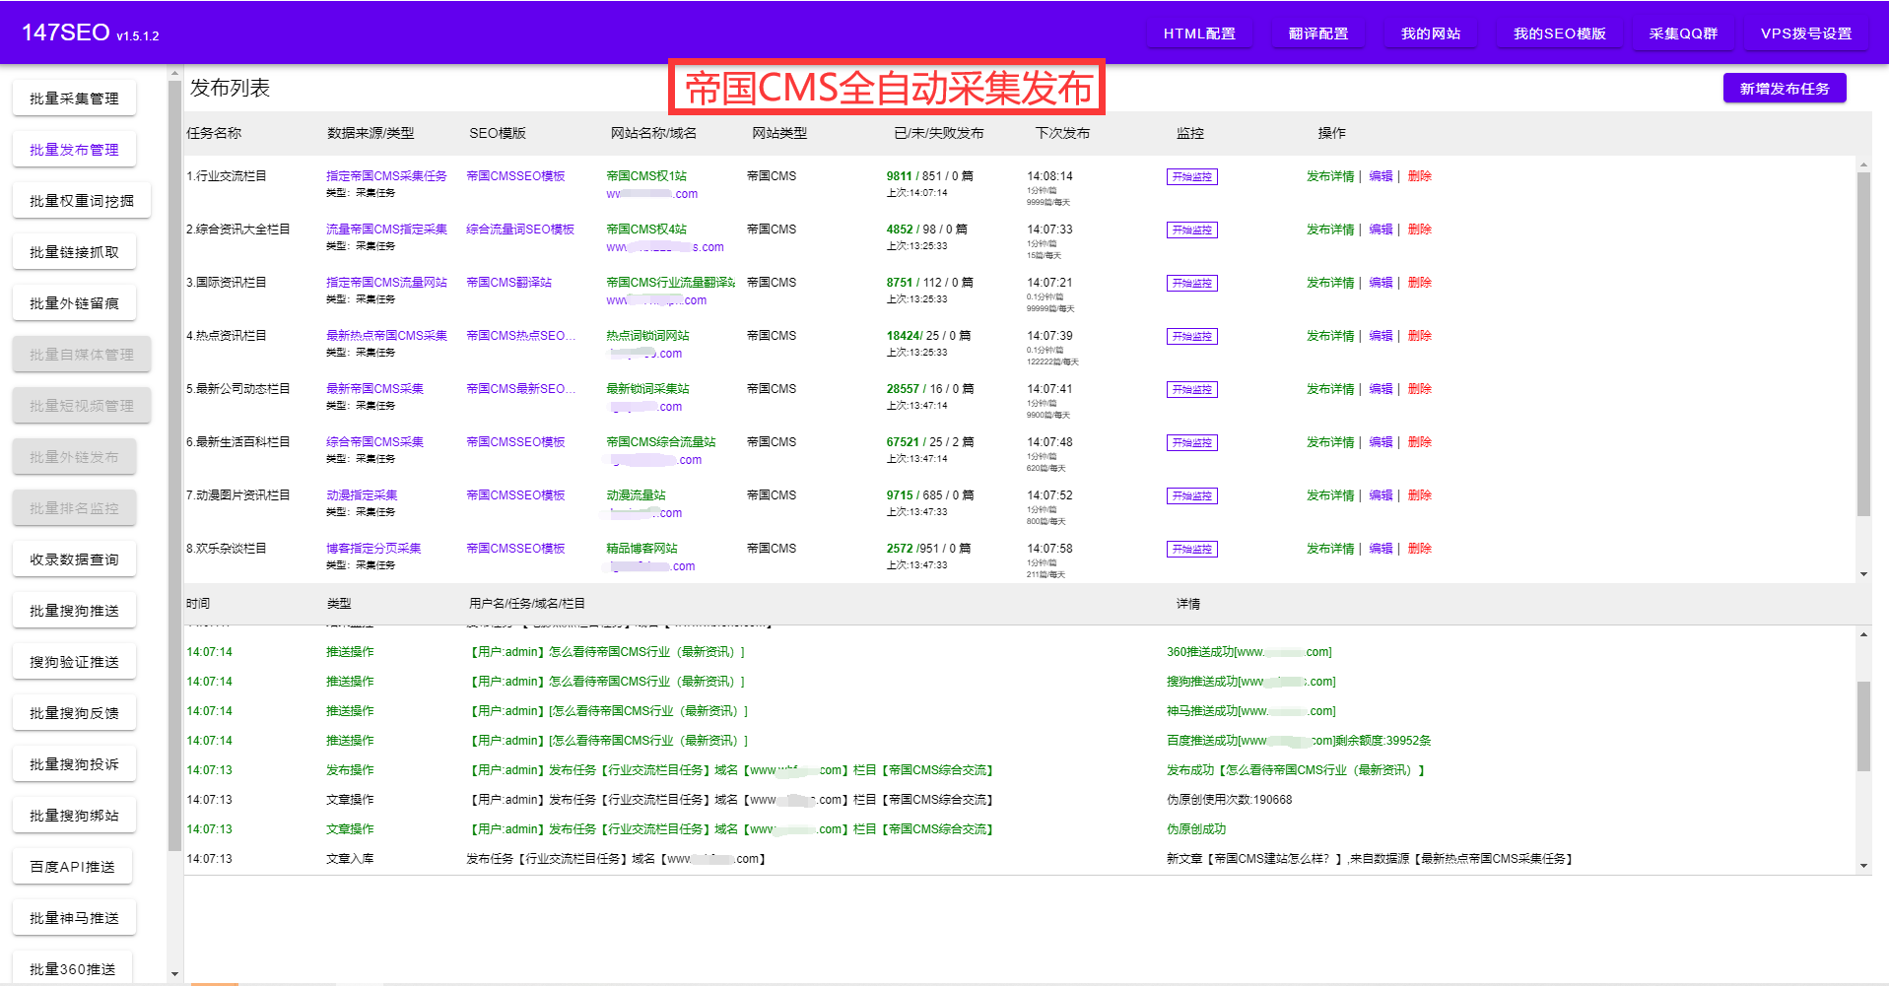1889x986 pixels.
Task: Open SEO template 综合流量词SEO模板
Action: pyautogui.click(x=520, y=230)
